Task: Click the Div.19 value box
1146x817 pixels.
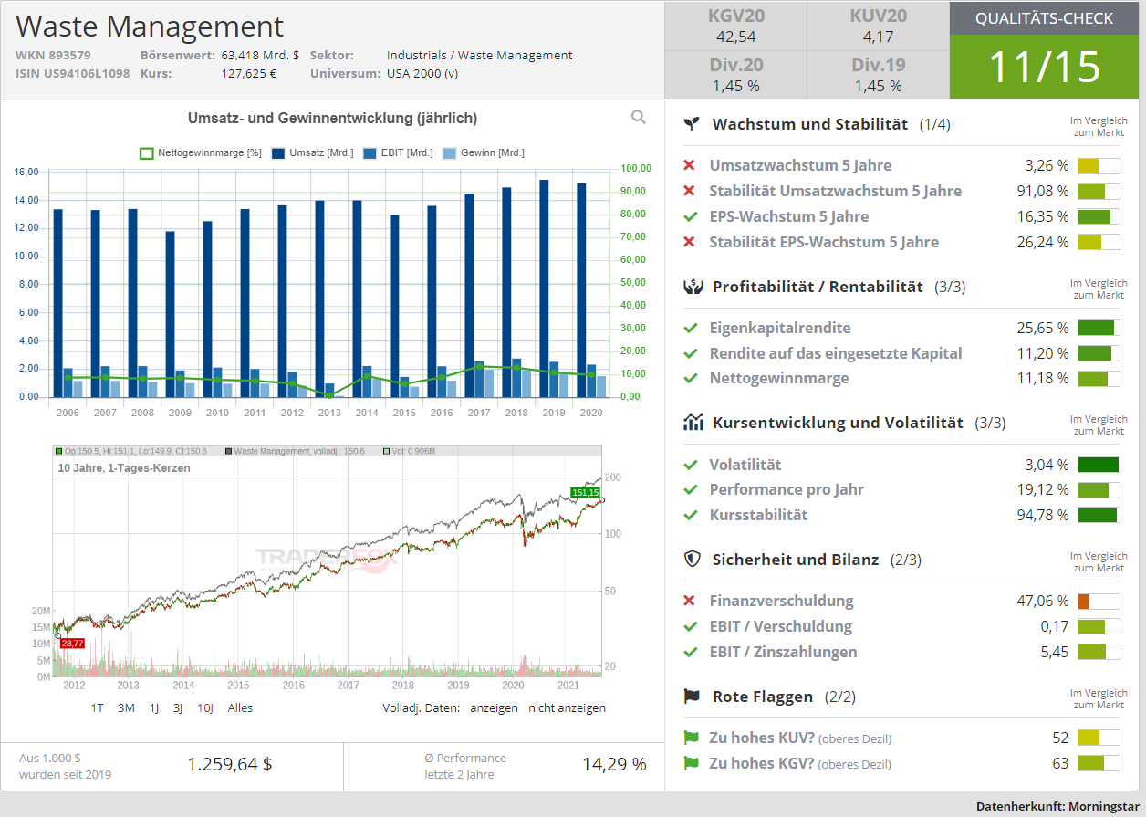Action: [878, 75]
